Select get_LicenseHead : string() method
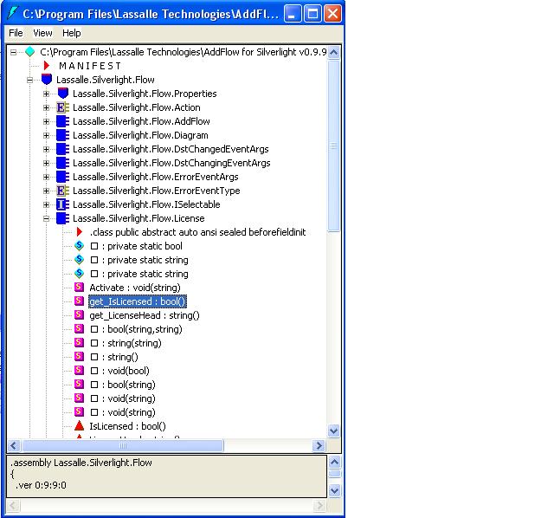 pyautogui.click(x=145, y=315)
